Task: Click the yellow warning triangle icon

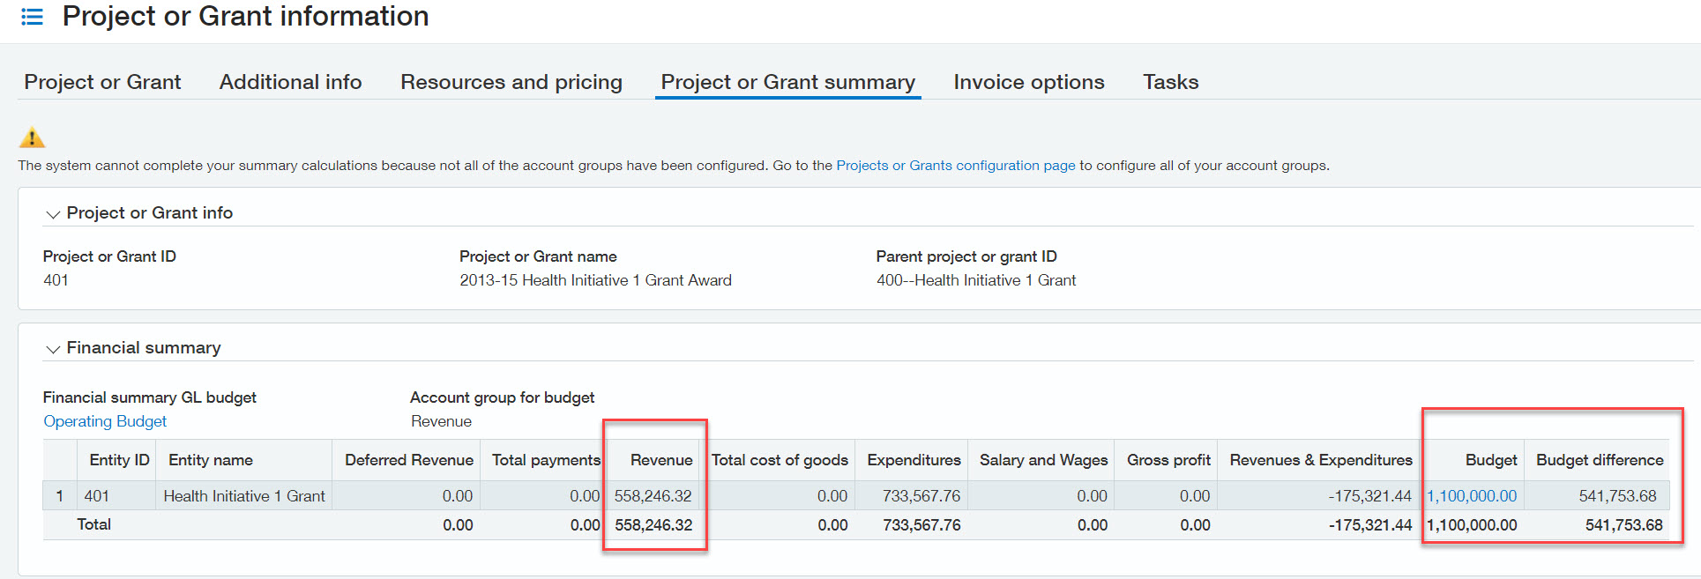Action: coord(32,137)
